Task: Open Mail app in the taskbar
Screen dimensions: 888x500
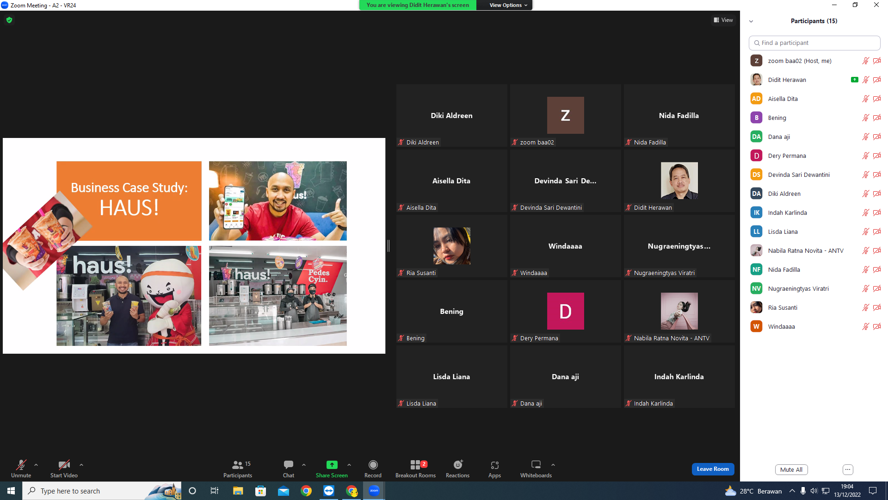Action: [284, 491]
